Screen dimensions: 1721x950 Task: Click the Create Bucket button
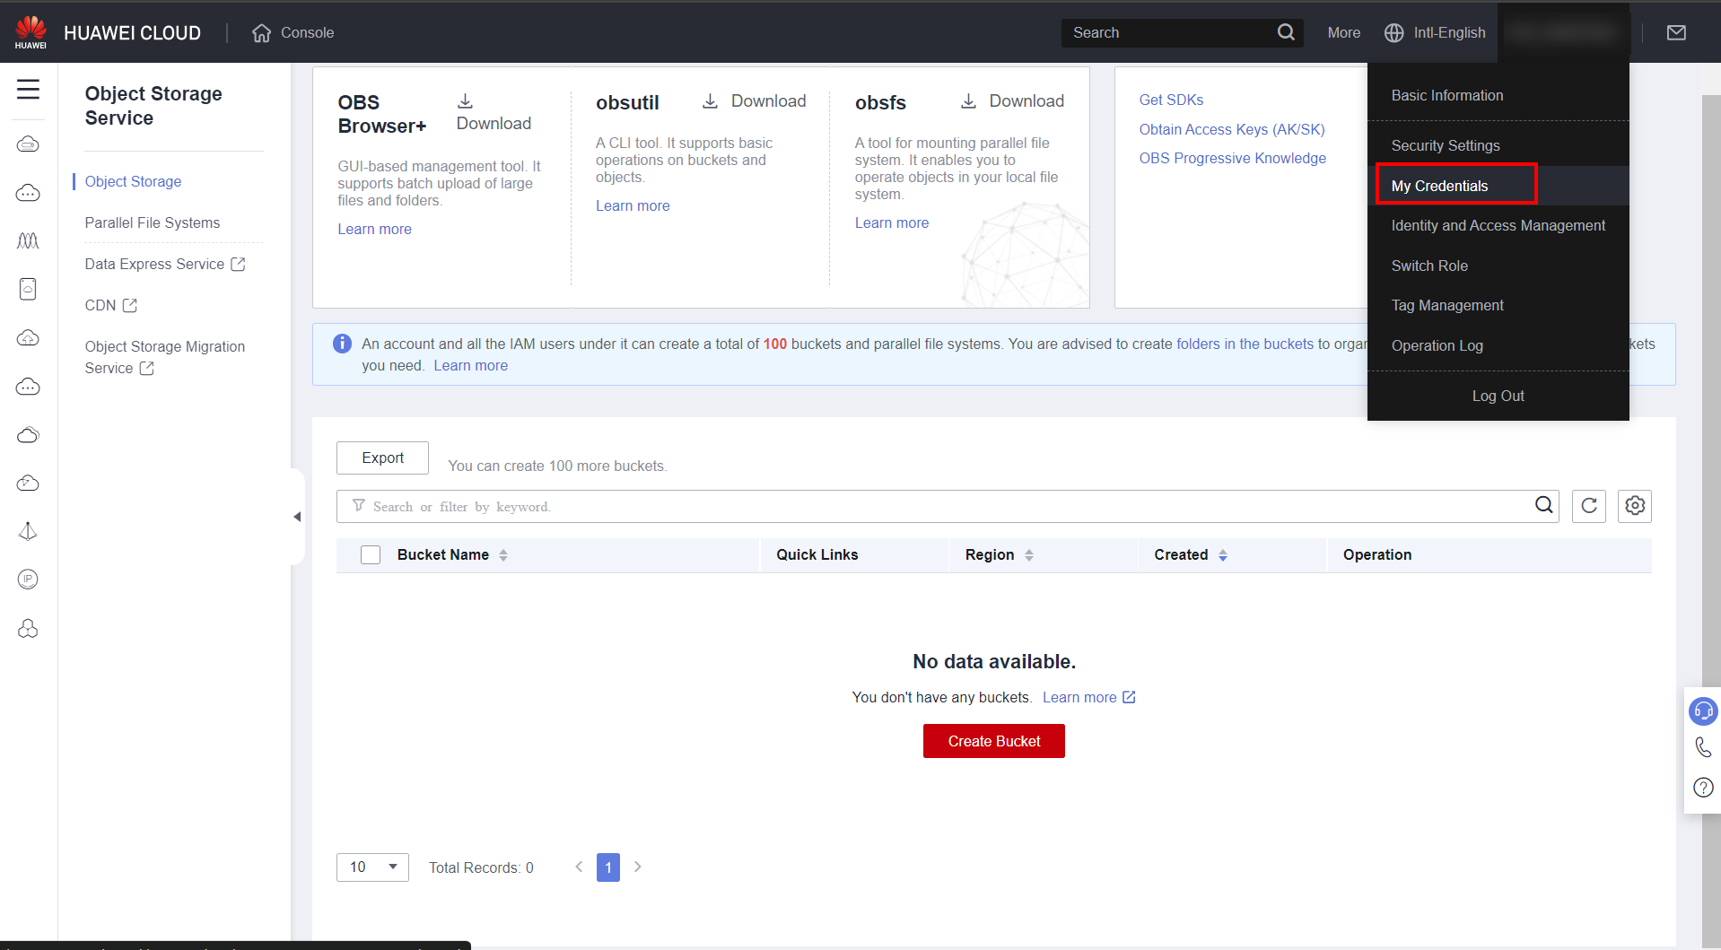[x=993, y=741]
